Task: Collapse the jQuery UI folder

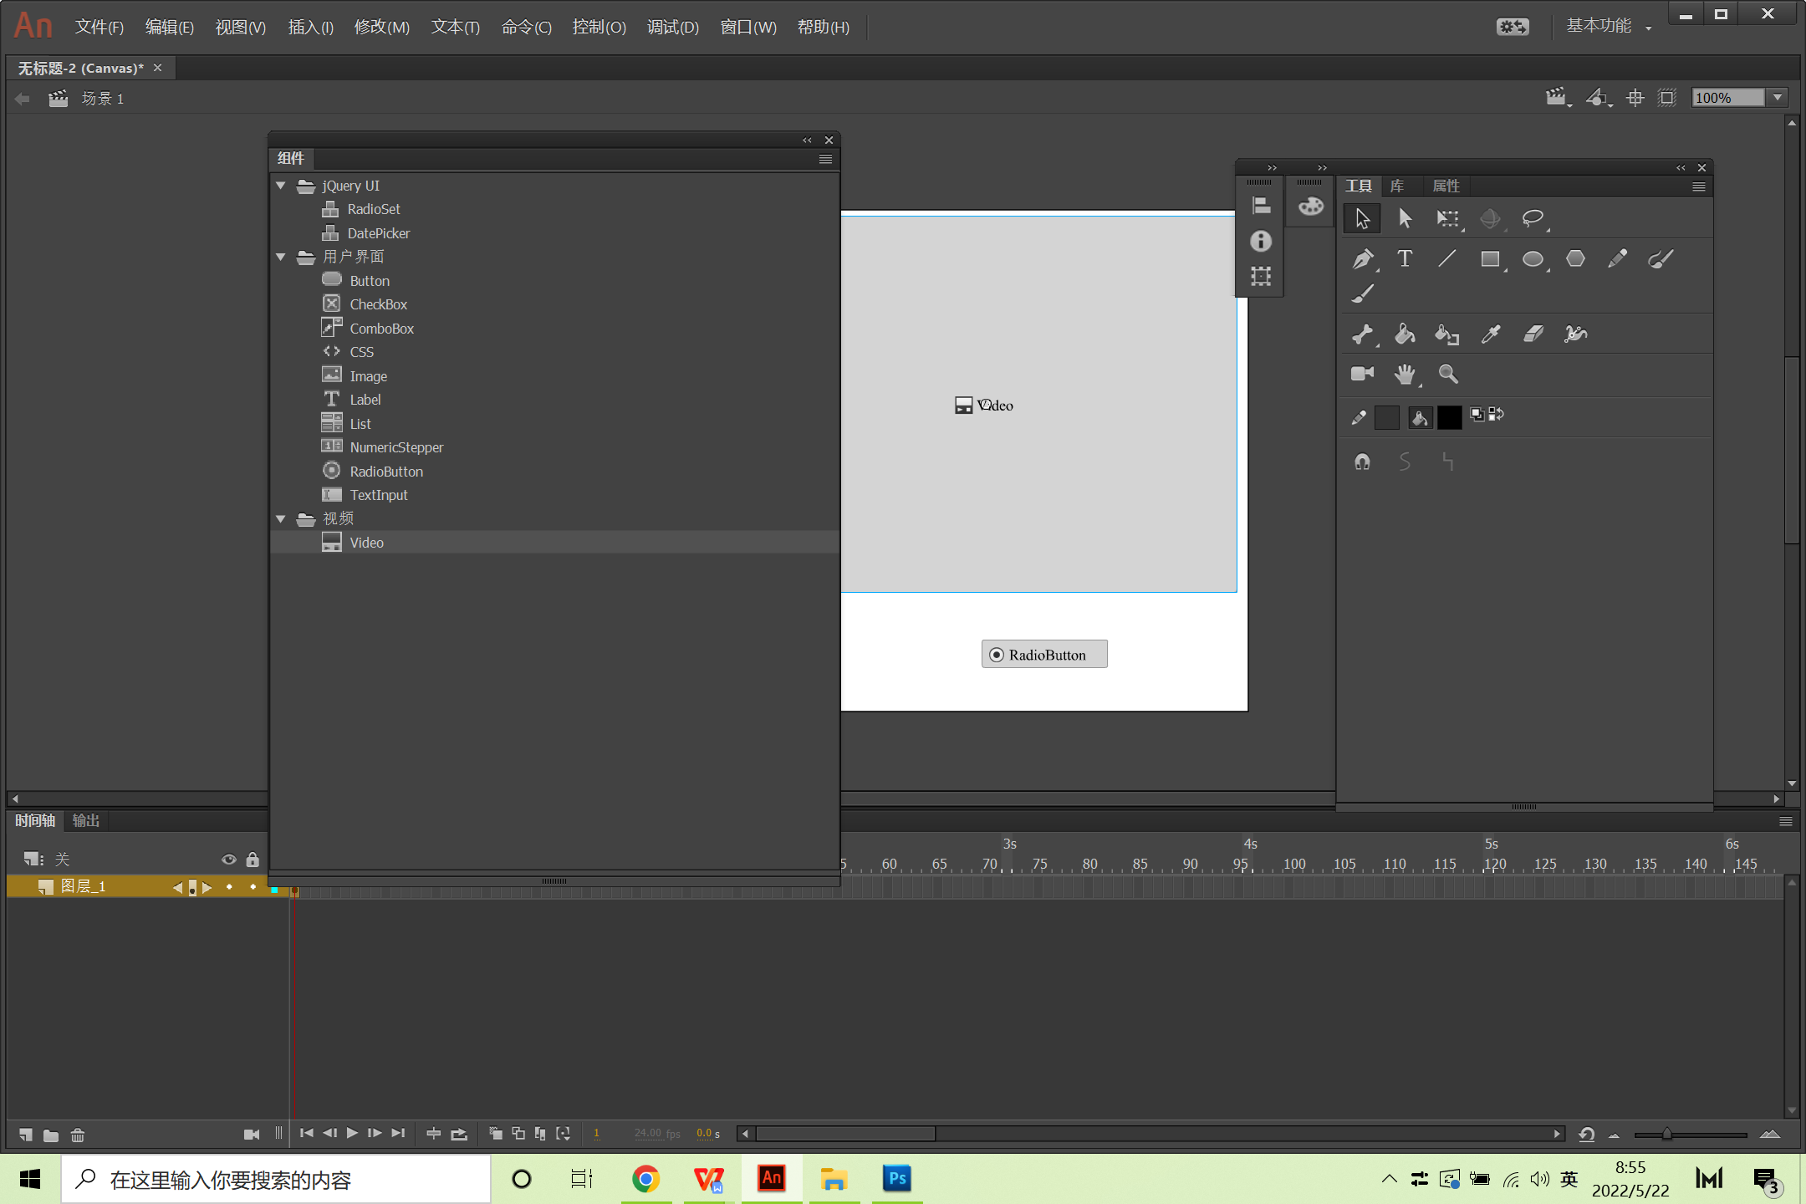Action: (x=281, y=186)
